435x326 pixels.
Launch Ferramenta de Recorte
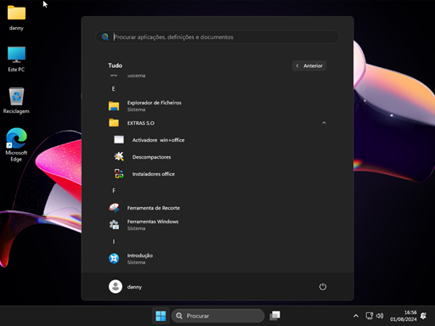[217, 208]
